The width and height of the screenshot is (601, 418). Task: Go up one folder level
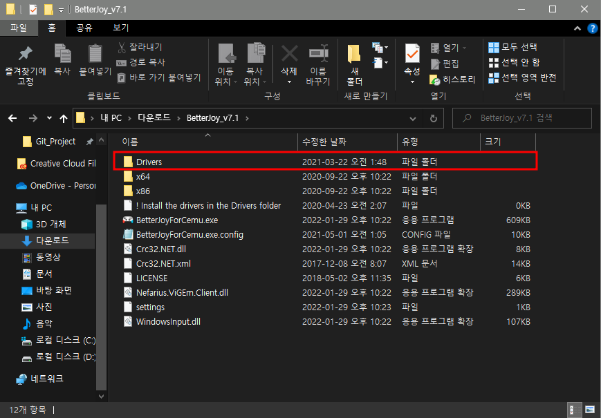coord(64,118)
